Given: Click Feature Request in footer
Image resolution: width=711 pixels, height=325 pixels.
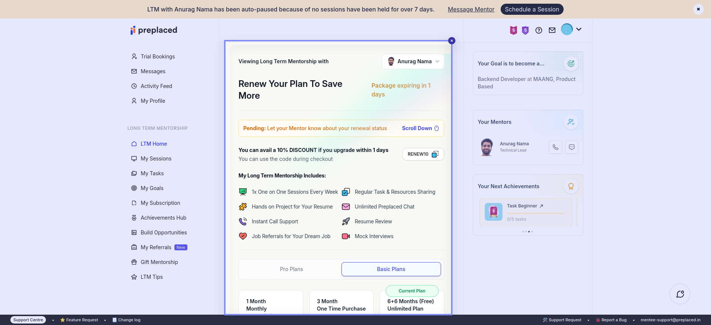Looking at the screenshot, I should point(79,320).
